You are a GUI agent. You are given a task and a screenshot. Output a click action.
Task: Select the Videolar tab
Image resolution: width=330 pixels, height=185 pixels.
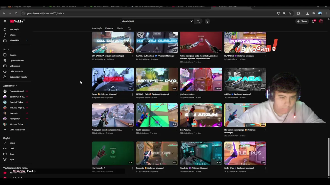coord(109,28)
